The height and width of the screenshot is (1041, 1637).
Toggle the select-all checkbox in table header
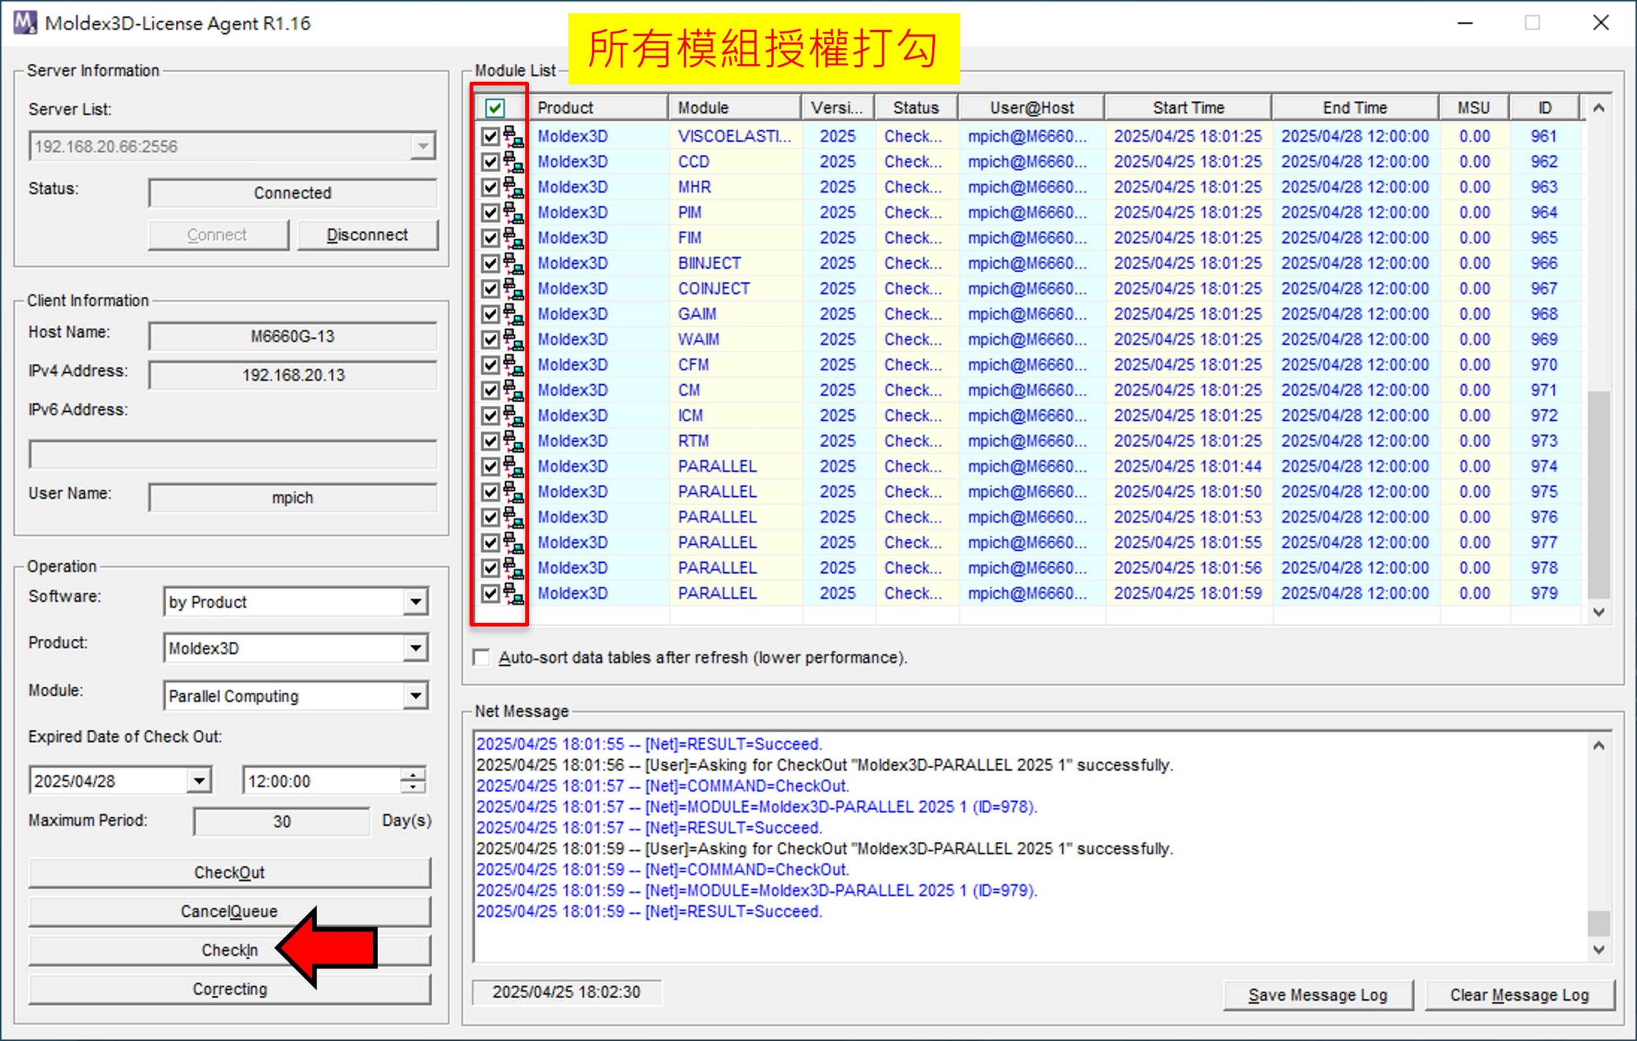pos(495,107)
